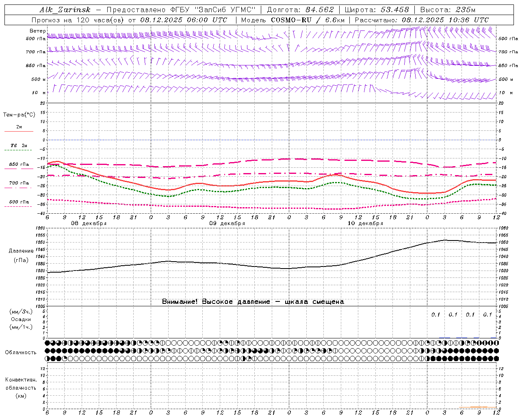520x416 pixels.
Task: Click the 10 декабря date label
Action: tap(365, 223)
